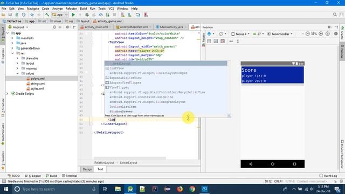Open the AVD Manager icon
This screenshot has height=194, width=345.
tap(122, 15)
